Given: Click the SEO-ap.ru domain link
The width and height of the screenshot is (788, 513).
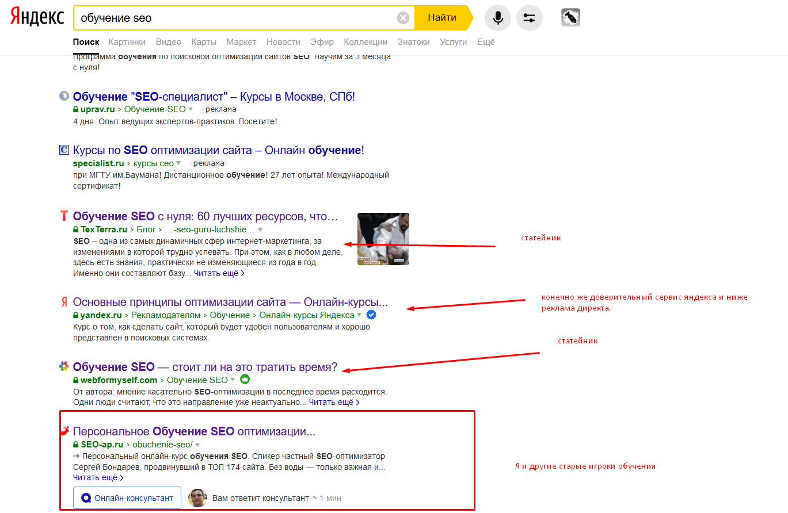Looking at the screenshot, I should pyautogui.click(x=102, y=445).
